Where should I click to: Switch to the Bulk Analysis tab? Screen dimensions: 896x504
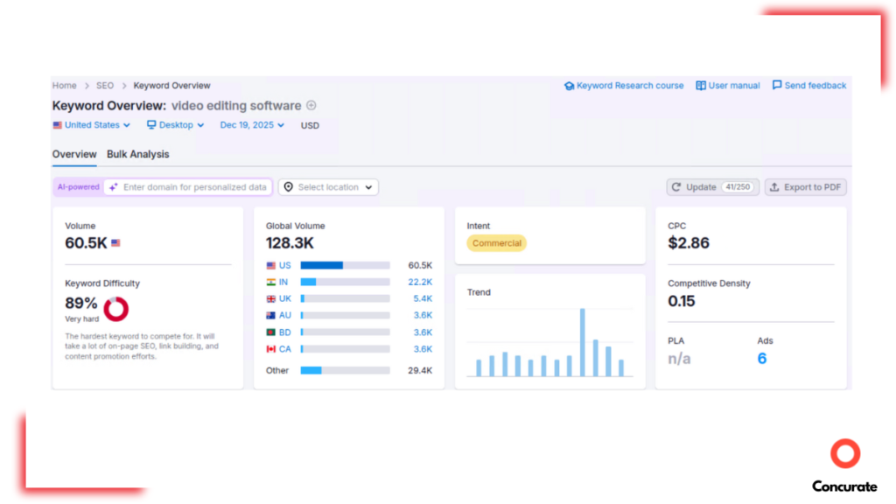click(137, 154)
